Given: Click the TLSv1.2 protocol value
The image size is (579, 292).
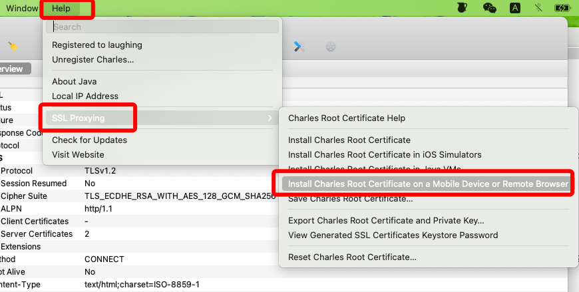Looking at the screenshot, I should click(100, 171).
